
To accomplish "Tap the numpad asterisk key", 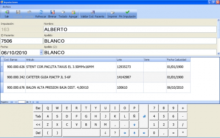I will tap(183, 133).
